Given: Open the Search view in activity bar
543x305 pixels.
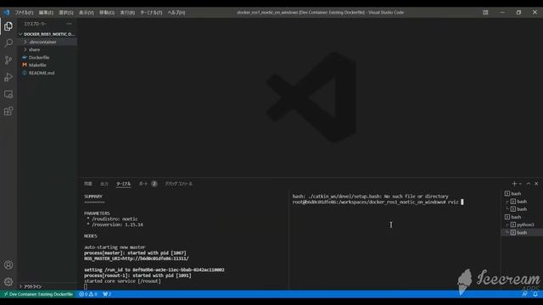Looking at the screenshot, I should pos(8,43).
